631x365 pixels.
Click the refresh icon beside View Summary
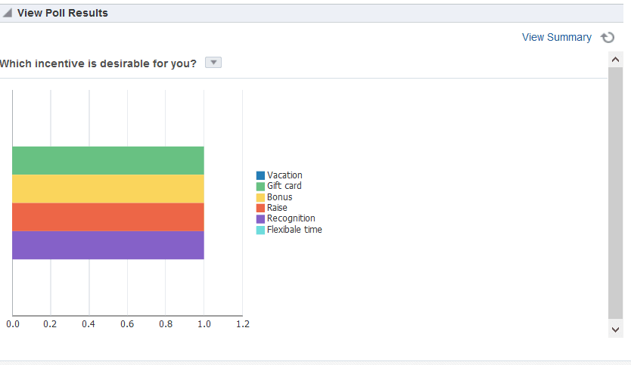tap(608, 37)
